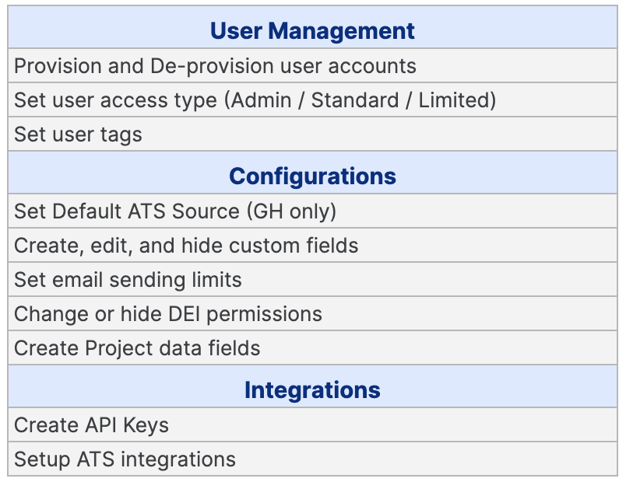Select the Create Project data fields row
Image resolution: width=626 pixels, height=482 pixels.
point(312,348)
